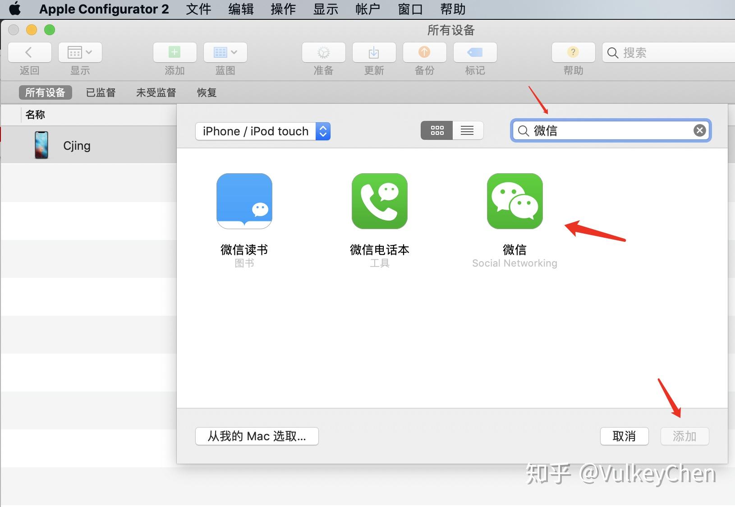Select the 微信电话本 app icon

point(380,201)
